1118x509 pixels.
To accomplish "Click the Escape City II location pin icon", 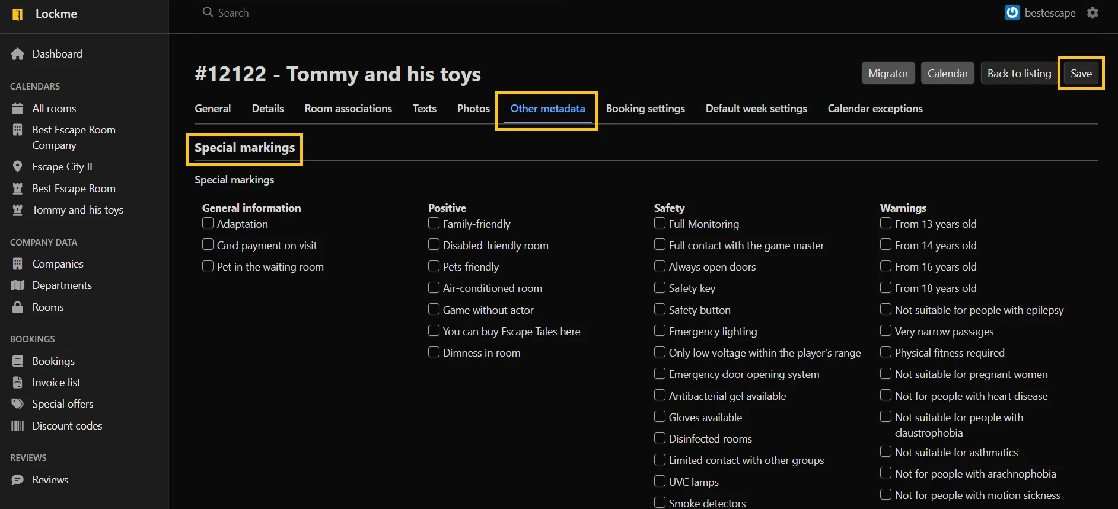I will (18, 167).
